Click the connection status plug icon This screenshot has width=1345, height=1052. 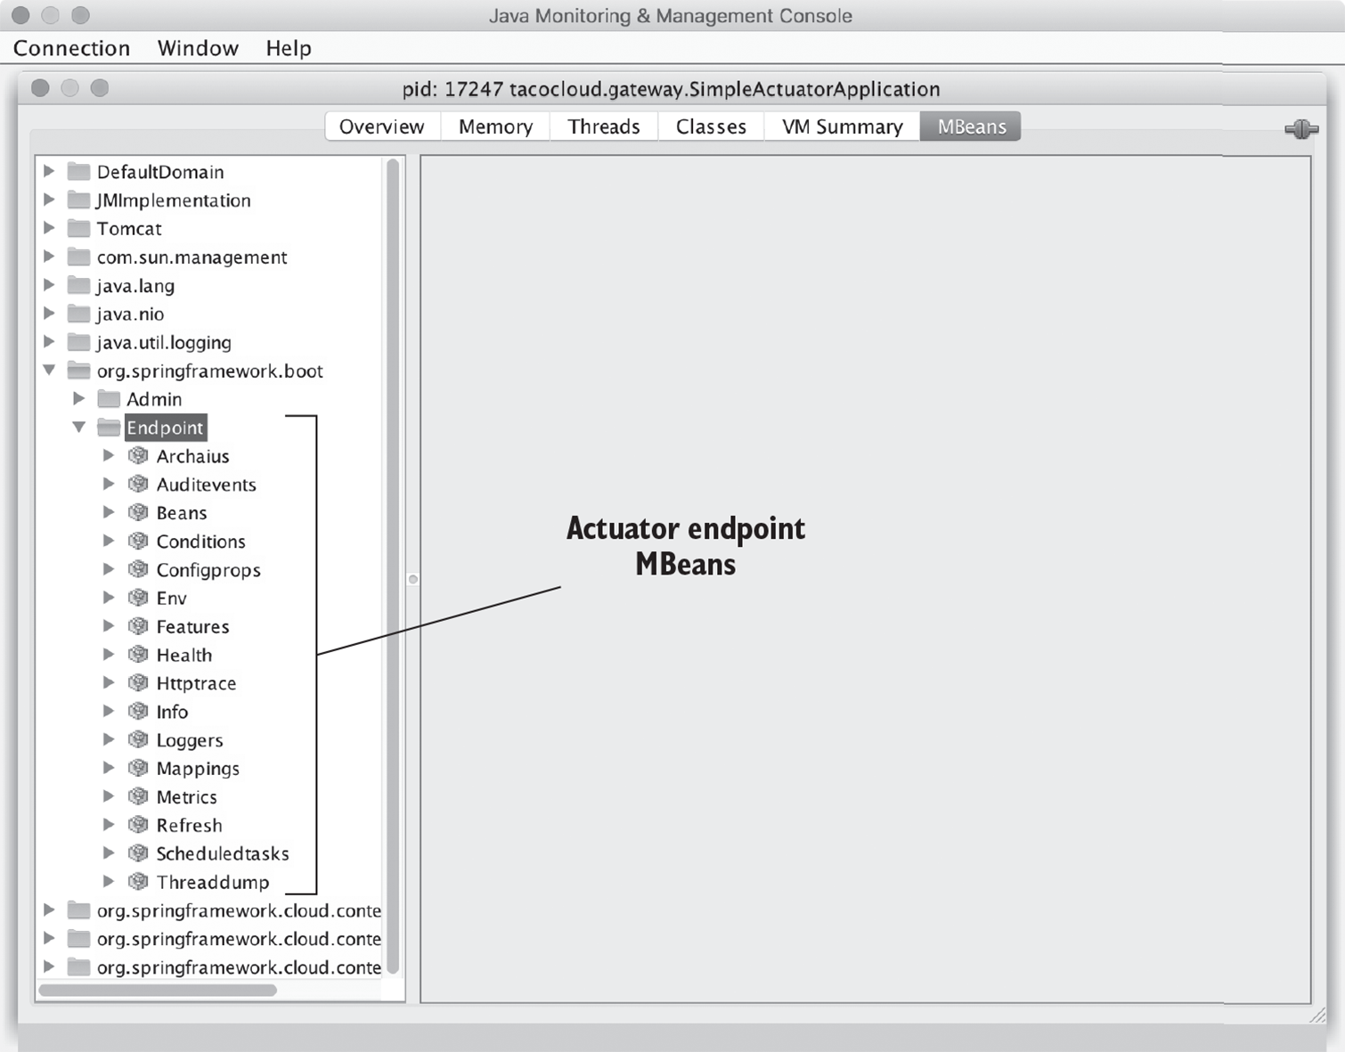click(1301, 129)
